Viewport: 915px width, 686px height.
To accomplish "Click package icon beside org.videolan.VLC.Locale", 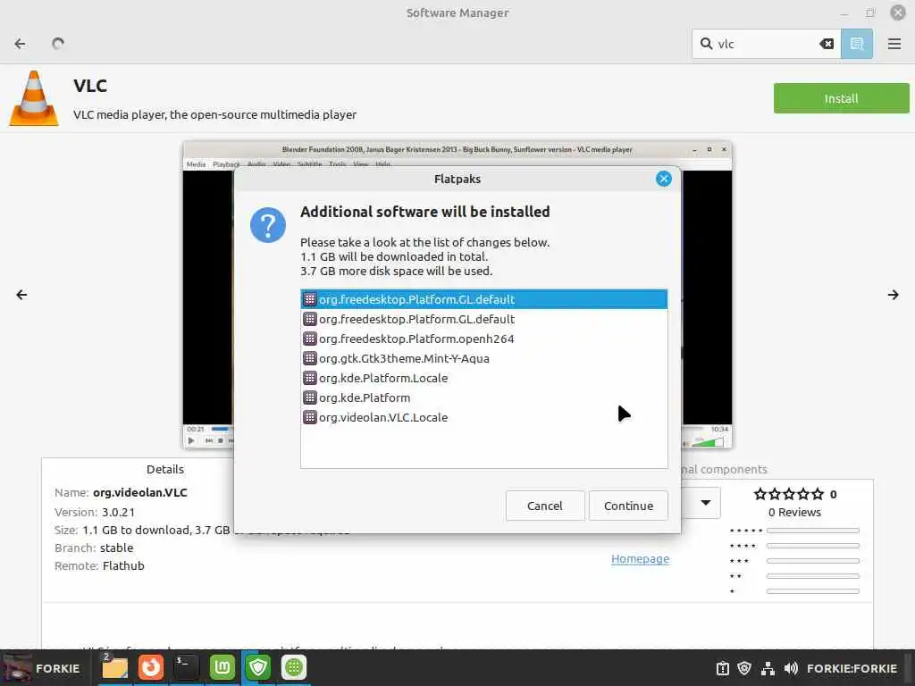I will [x=310, y=418].
